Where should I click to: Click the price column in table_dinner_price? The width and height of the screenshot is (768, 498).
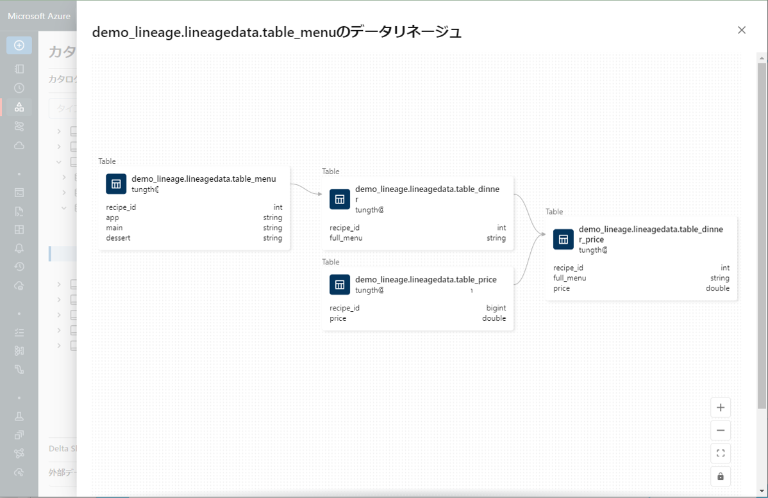coord(562,289)
